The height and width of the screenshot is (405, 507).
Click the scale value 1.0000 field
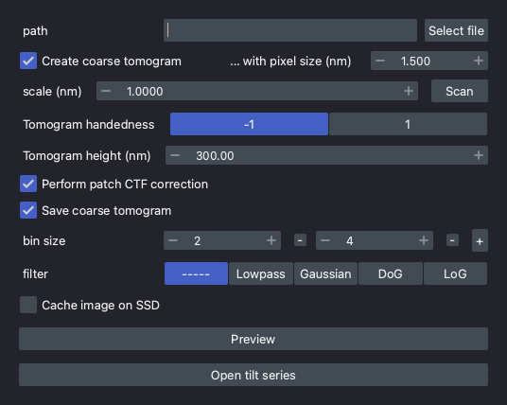pos(257,91)
